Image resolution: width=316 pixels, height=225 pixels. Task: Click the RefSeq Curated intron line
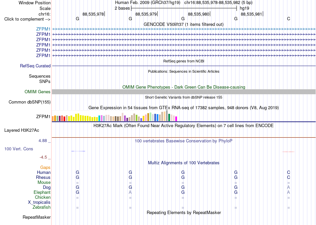(x=184, y=66)
